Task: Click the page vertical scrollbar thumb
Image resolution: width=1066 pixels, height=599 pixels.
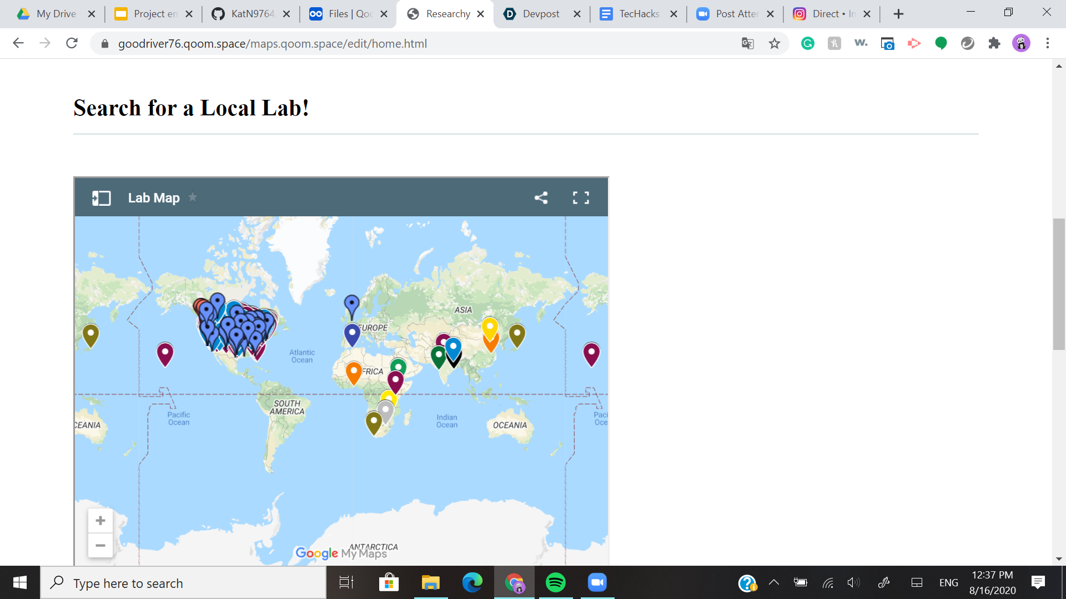Action: [x=1059, y=284]
